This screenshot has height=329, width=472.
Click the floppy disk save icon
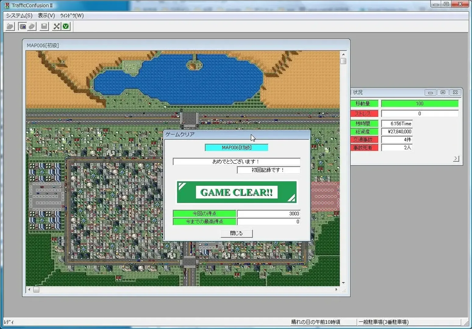coord(44,27)
